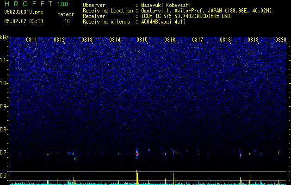This screenshot has height=185, width=291.
Task: Click the 0313 time axis marker
Action: [87, 40]
